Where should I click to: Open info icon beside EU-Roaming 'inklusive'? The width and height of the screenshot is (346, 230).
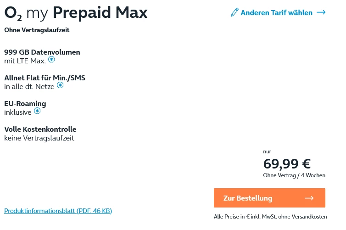pyautogui.click(x=37, y=111)
